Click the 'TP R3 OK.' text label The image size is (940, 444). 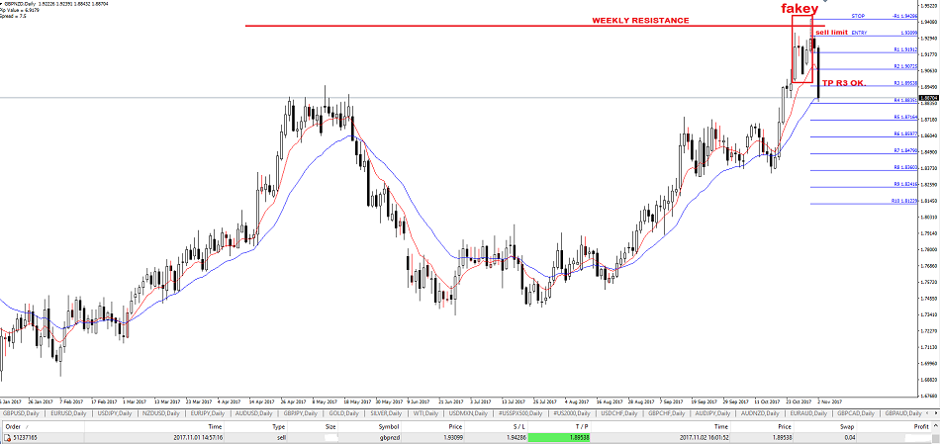[844, 83]
